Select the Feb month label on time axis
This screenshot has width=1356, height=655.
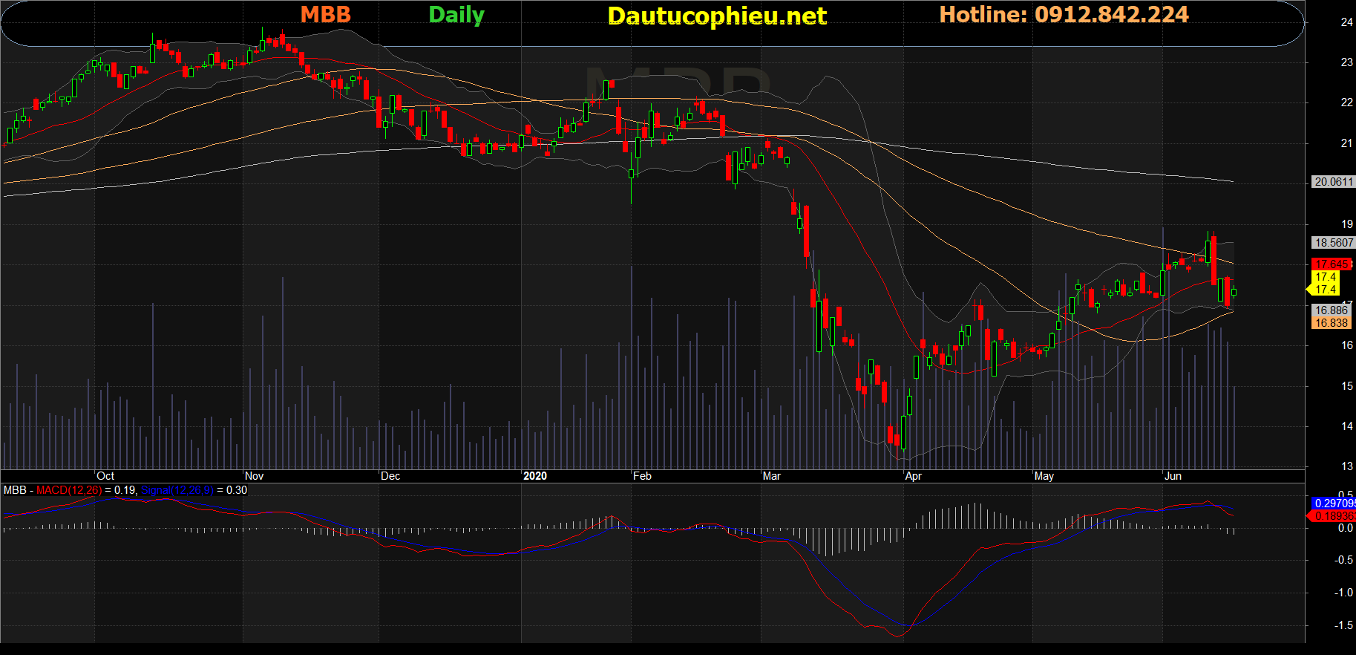point(642,476)
